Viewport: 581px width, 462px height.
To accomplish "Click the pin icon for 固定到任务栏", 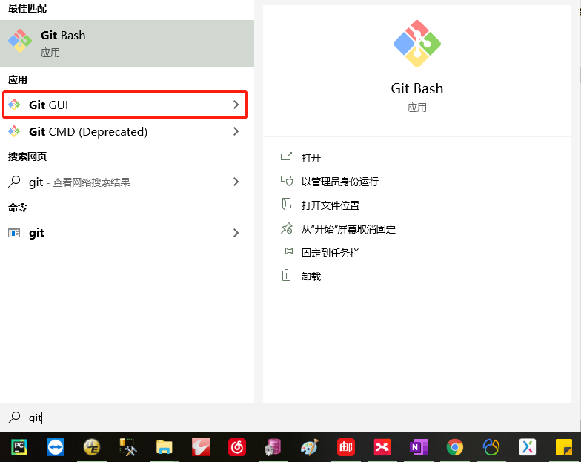I will pyautogui.click(x=286, y=251).
